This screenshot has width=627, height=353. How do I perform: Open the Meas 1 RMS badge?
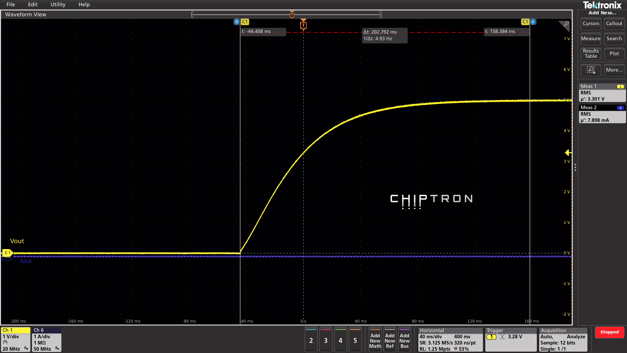[602, 93]
